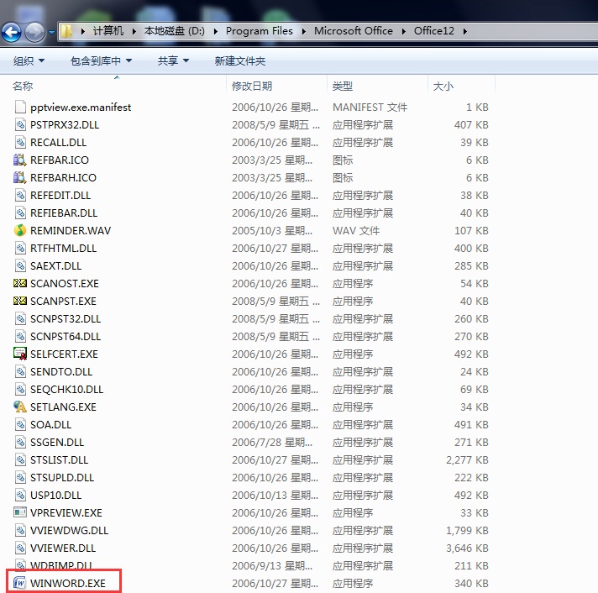Click the Back navigation arrow

11,32
